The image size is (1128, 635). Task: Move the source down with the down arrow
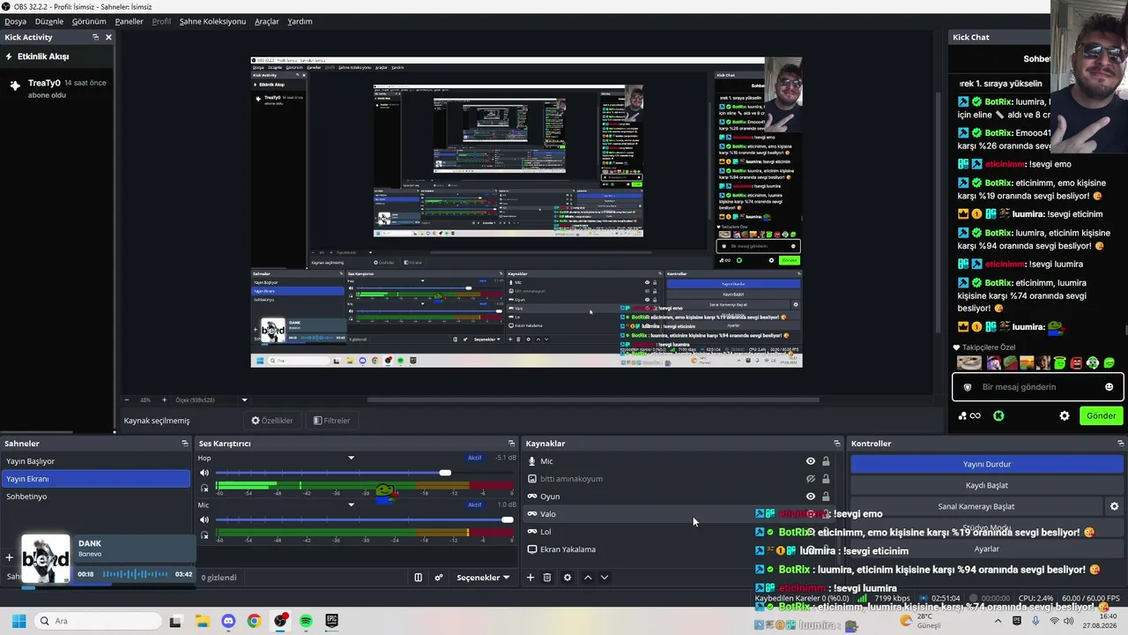[x=605, y=578]
